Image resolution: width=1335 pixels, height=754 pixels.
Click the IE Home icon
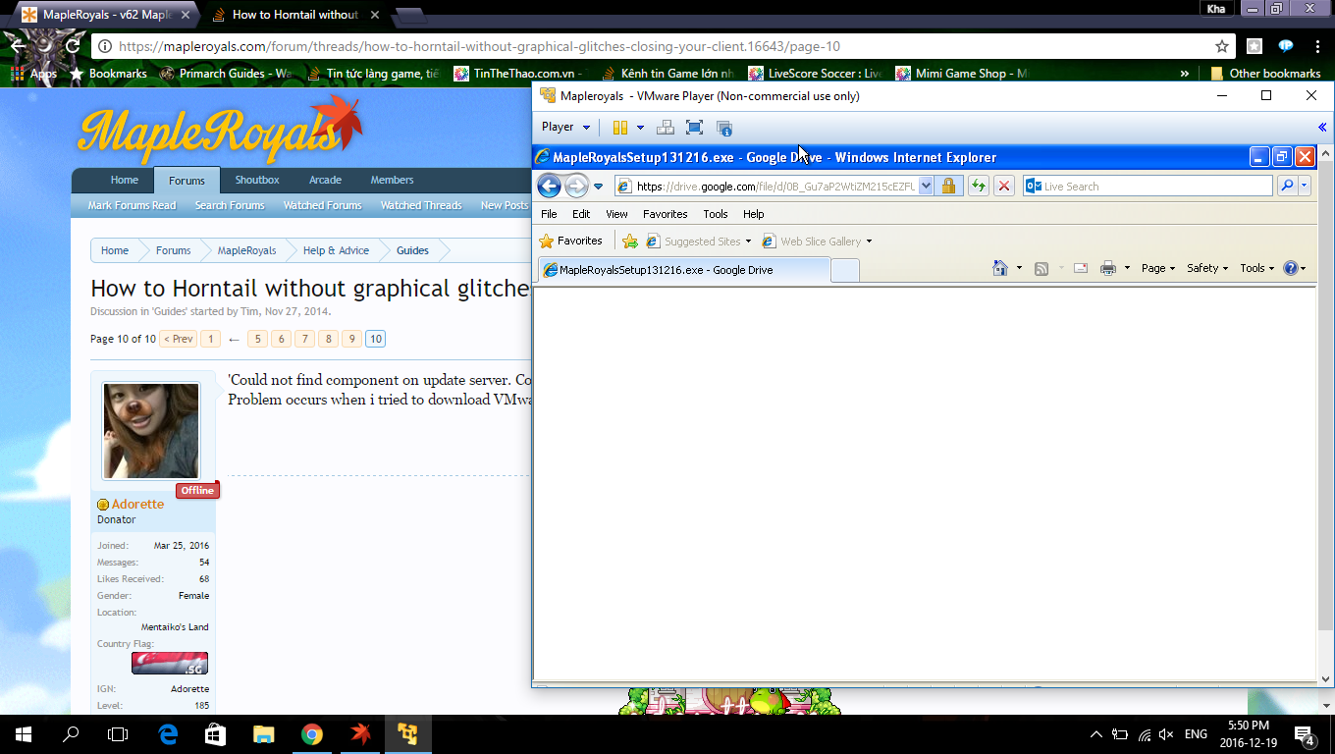tap(999, 268)
